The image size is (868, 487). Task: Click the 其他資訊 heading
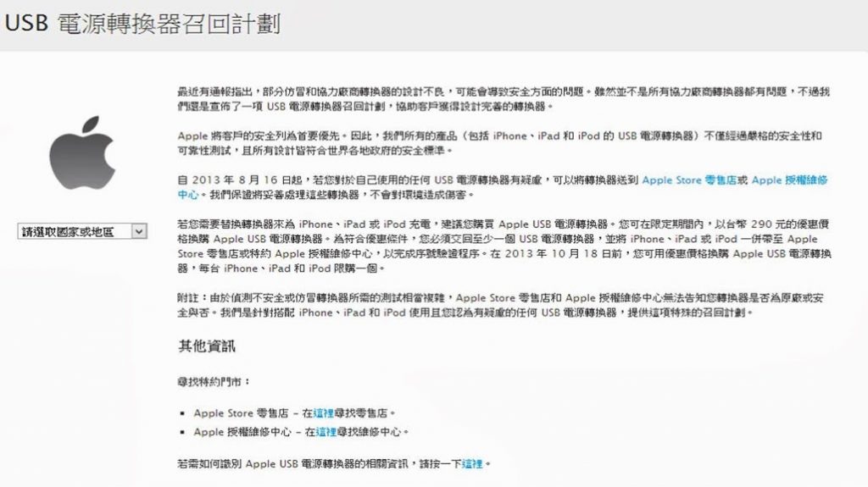pos(207,346)
